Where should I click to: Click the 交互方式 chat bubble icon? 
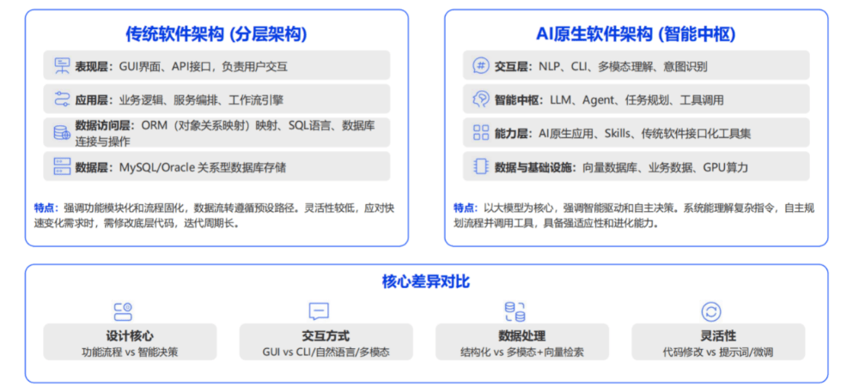pyautogui.click(x=319, y=311)
